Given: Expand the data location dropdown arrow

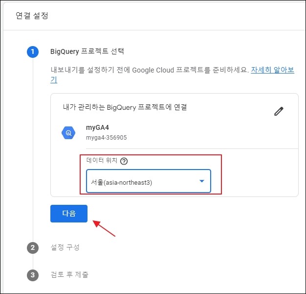Looking at the screenshot, I should point(202,182).
